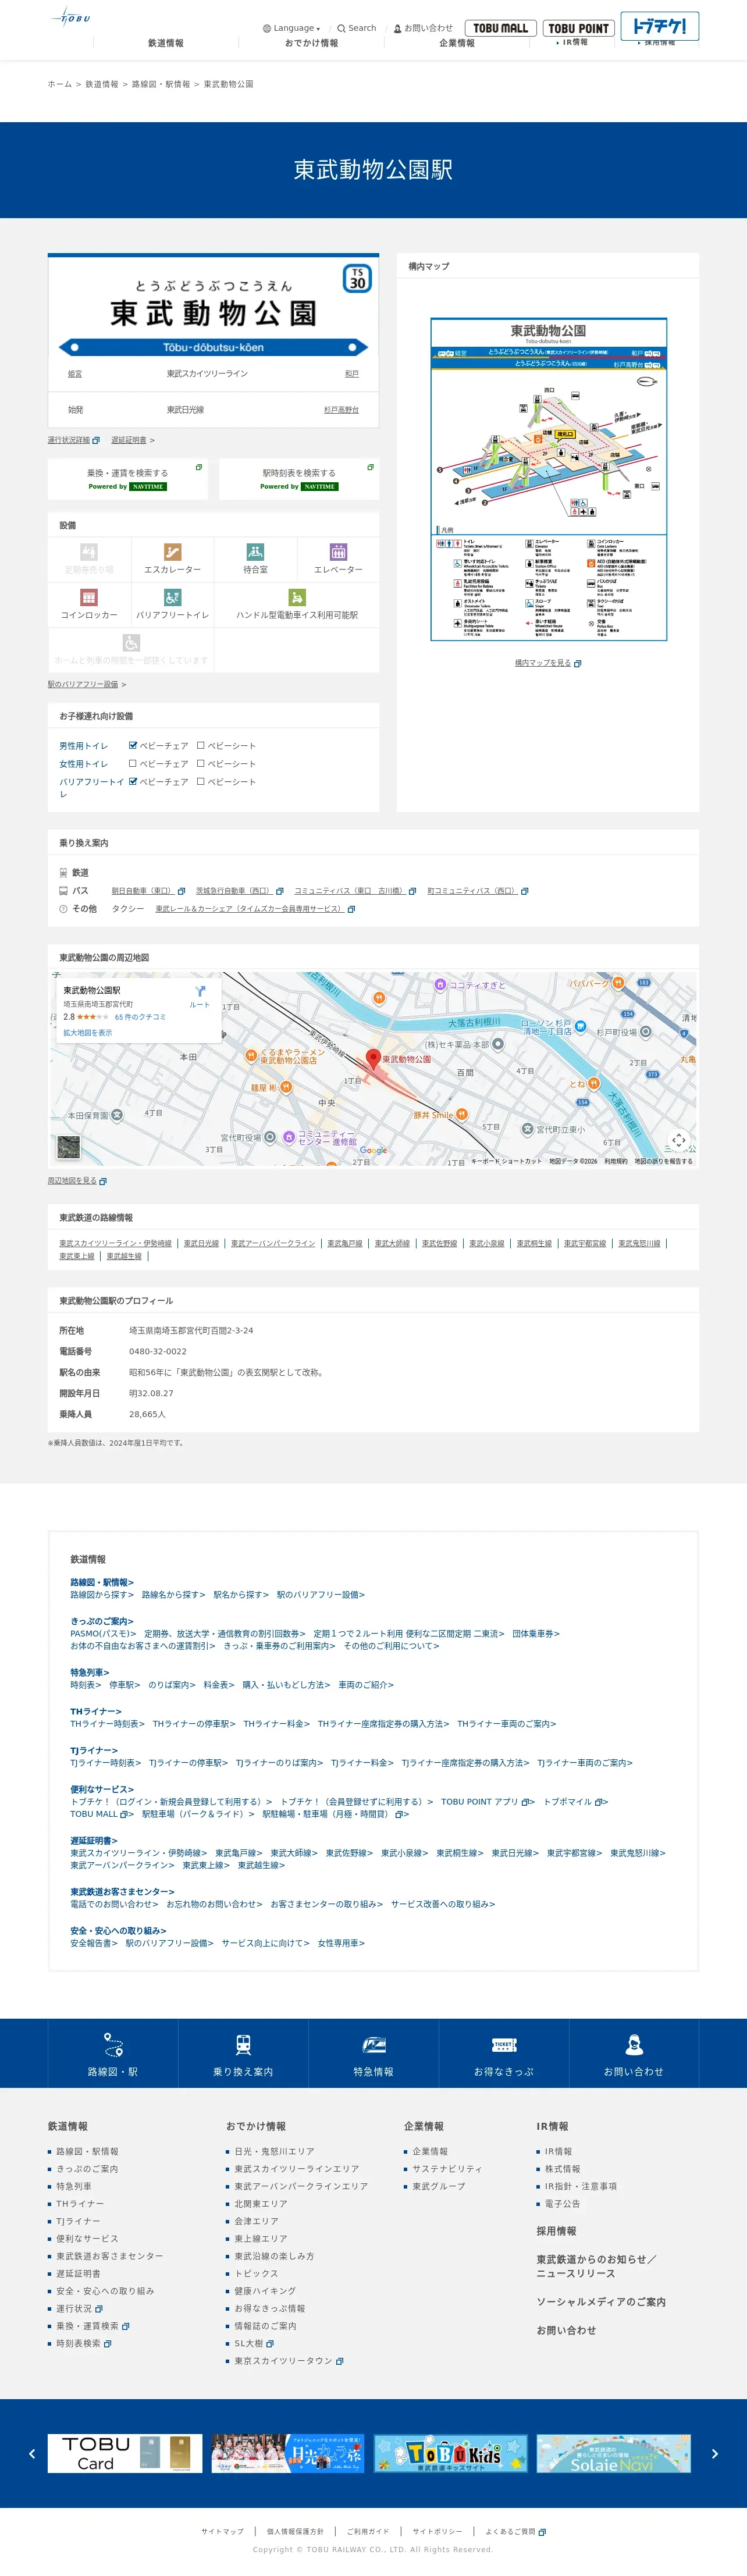Click the red 東武動物公園 map pin
The height and width of the screenshot is (2576, 747).
(373, 1059)
